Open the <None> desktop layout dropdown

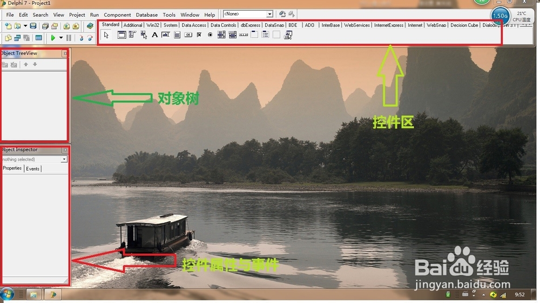[x=269, y=14]
